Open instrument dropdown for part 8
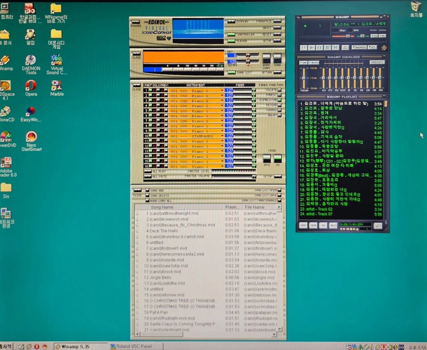Screen dimensions: 427x350 click(222, 126)
